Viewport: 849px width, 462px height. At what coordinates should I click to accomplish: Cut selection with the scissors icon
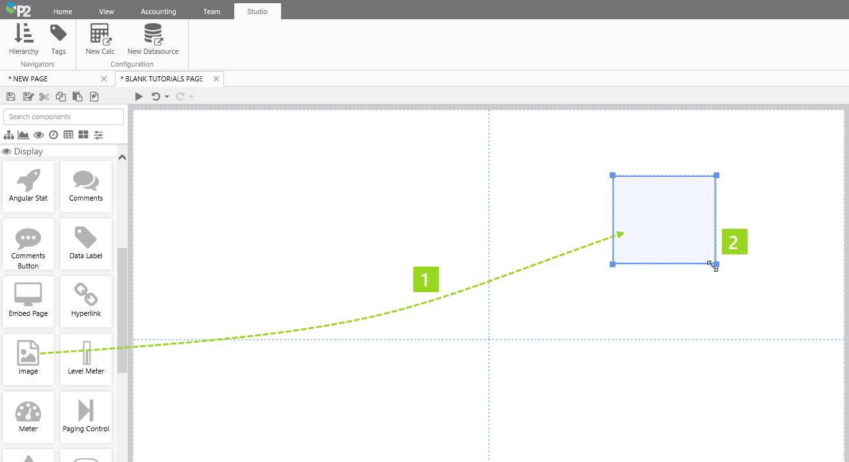[44, 97]
